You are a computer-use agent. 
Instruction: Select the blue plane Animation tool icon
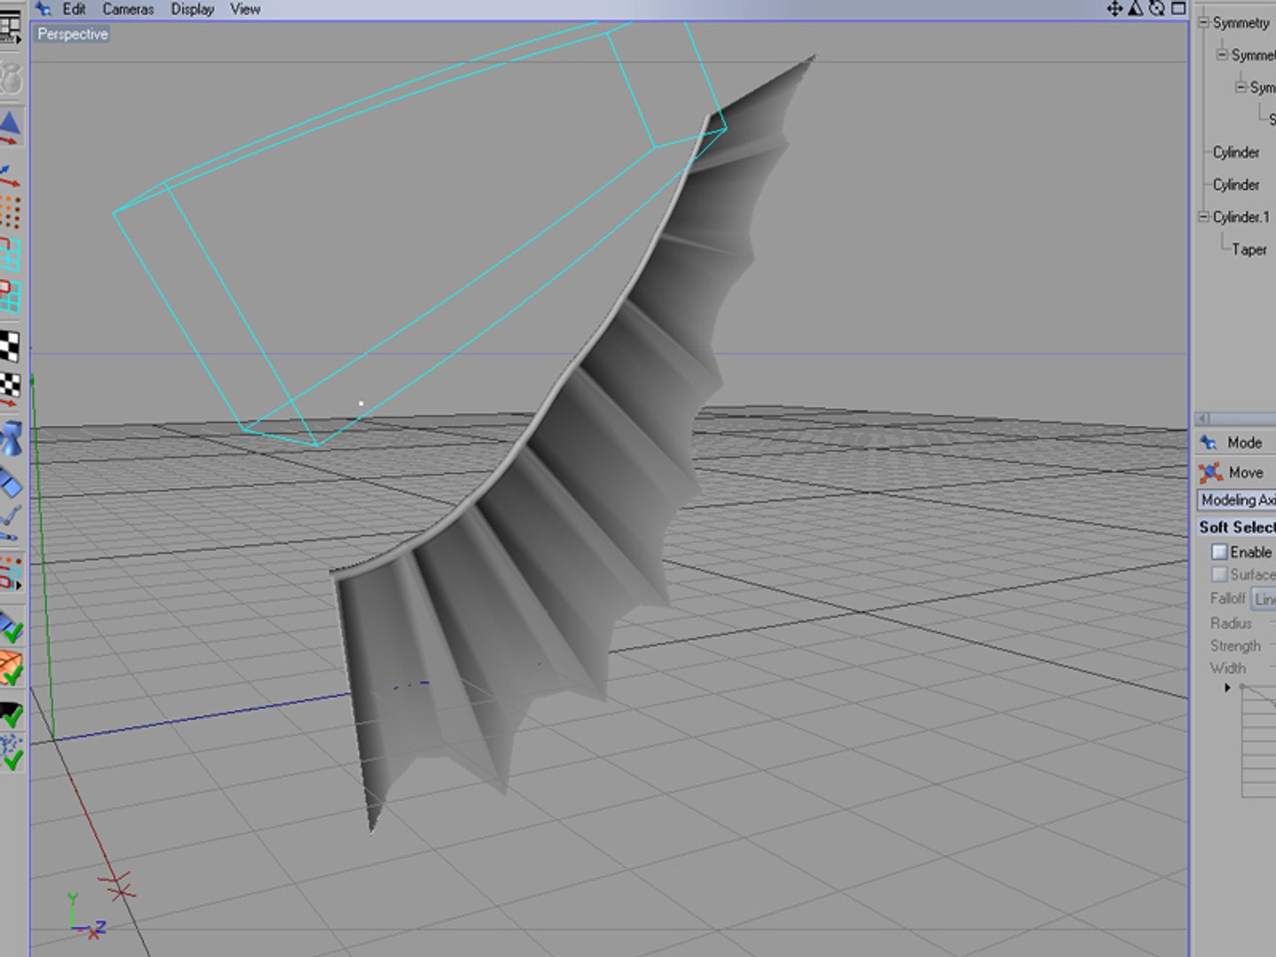(x=10, y=482)
